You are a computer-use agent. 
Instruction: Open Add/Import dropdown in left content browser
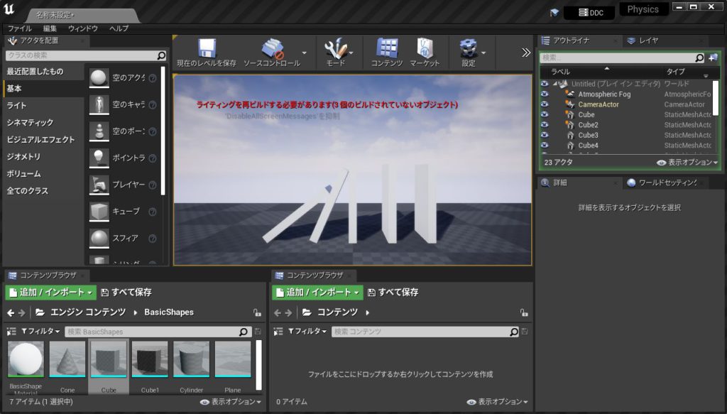click(51, 293)
